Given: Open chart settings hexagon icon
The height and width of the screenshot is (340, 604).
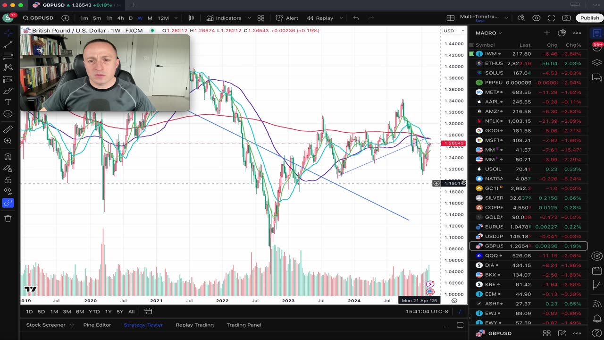Looking at the screenshot, I should pos(537,18).
